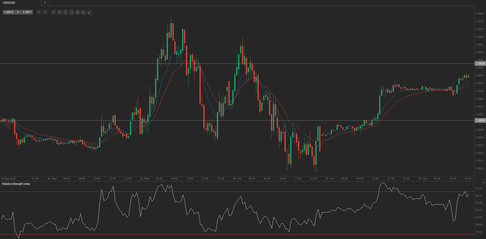Viewport: 486px width, 239px height.
Task: Open the indicator settings sliders icon
Action: 65,12
